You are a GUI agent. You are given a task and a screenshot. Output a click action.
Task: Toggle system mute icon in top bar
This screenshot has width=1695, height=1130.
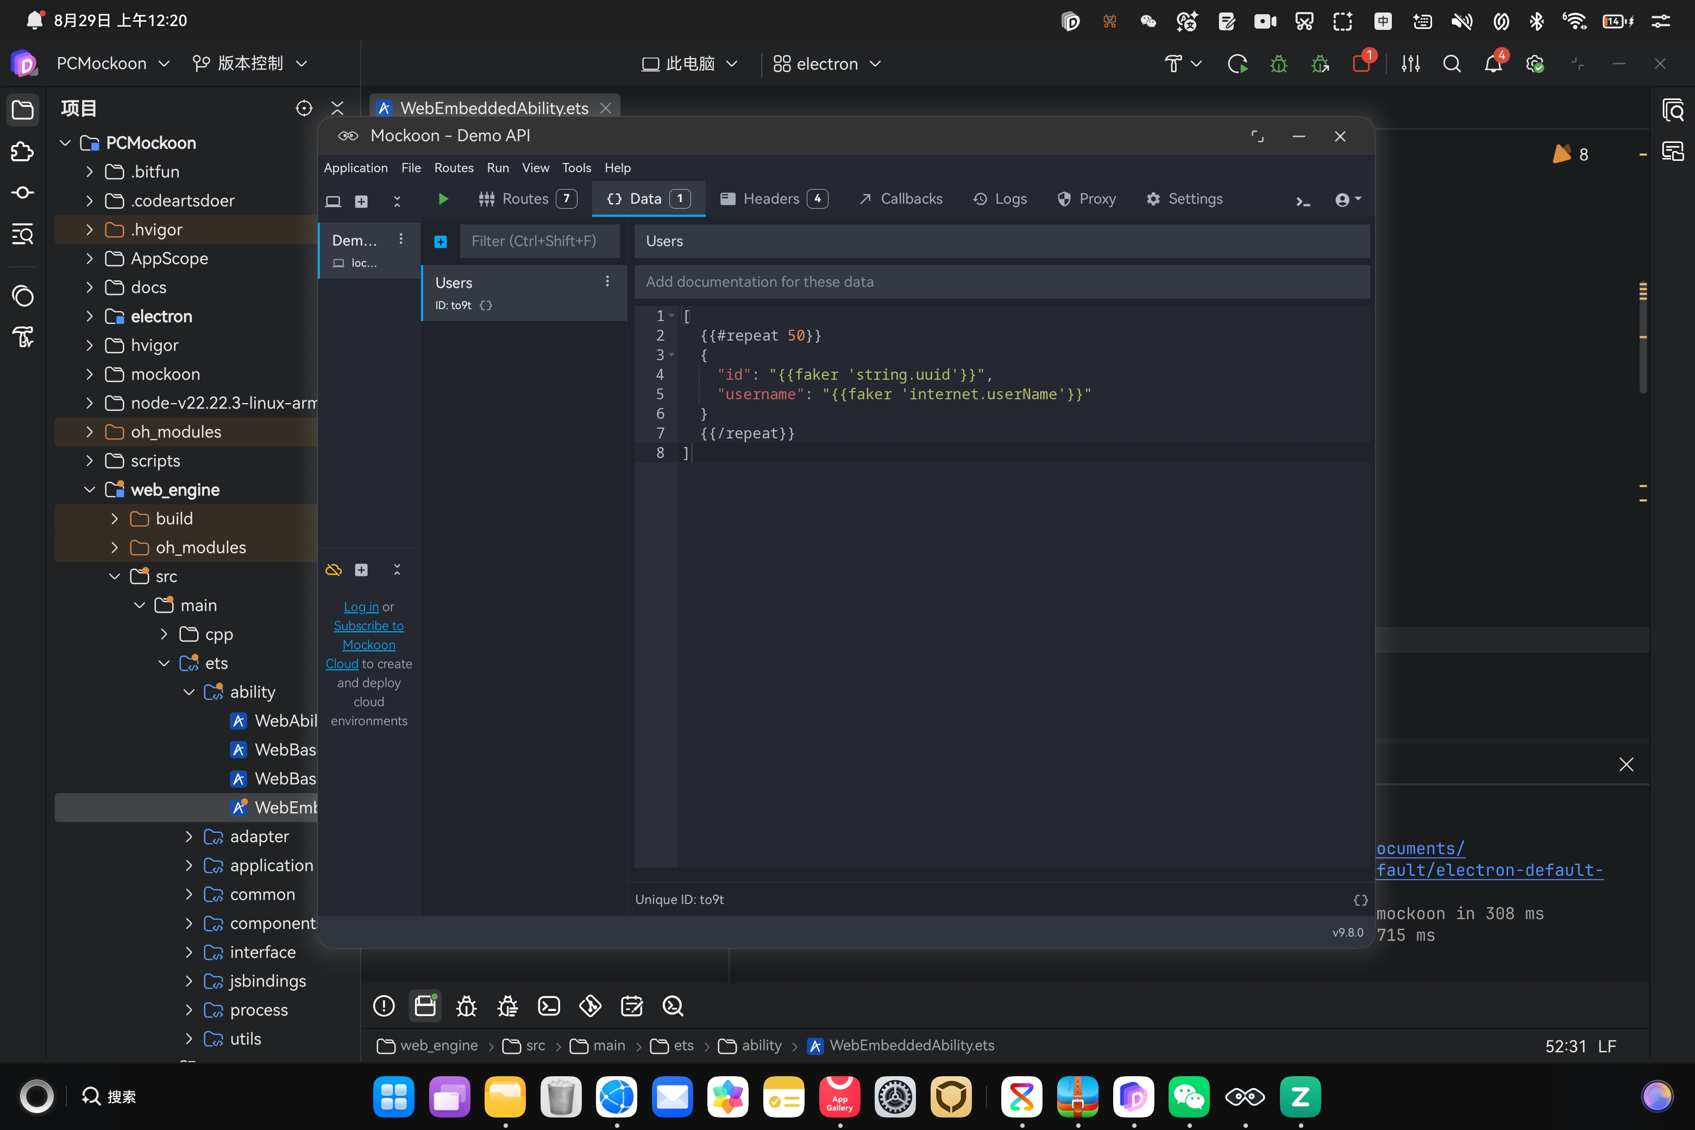click(1462, 21)
